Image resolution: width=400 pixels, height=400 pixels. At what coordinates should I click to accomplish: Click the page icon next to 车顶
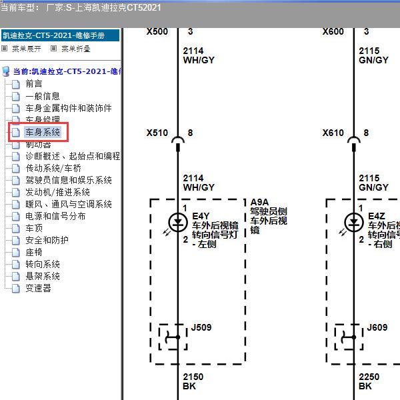point(16,228)
